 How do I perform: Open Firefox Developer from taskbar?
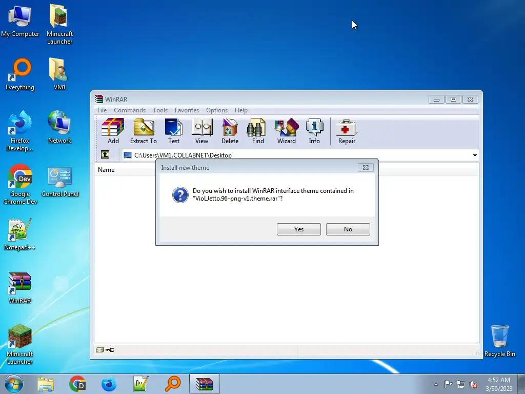click(x=109, y=384)
